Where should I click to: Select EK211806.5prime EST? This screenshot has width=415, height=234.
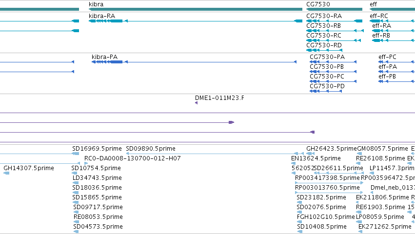357,202
